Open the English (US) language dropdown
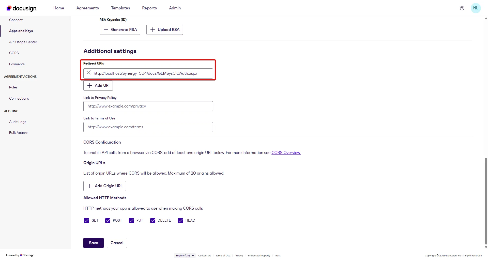Image resolution: width=488 pixels, height=262 pixels. pos(185,256)
